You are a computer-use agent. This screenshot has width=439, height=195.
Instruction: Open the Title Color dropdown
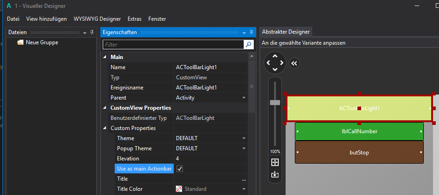coord(244,189)
